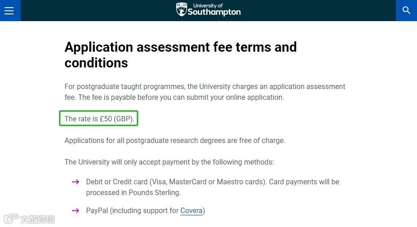This screenshot has width=417, height=227.
Task: Click the 'University of' text in the header
Action: point(208,5)
